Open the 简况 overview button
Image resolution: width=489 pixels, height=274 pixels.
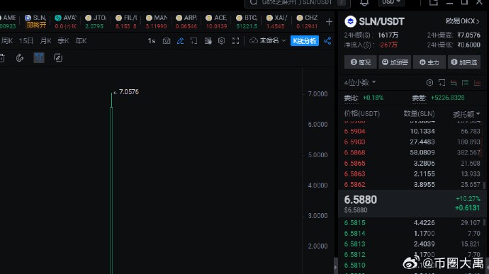click(361, 62)
